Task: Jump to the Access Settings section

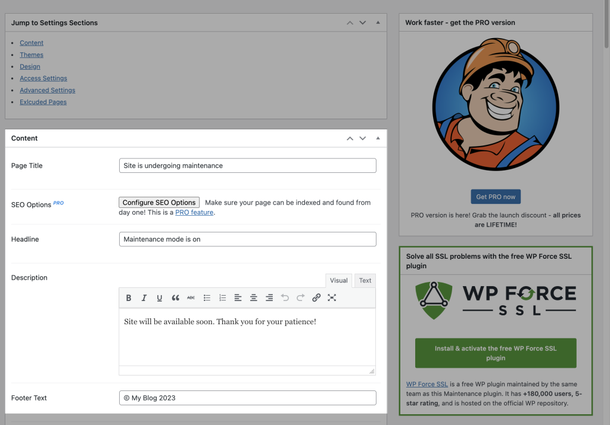Action: point(43,79)
